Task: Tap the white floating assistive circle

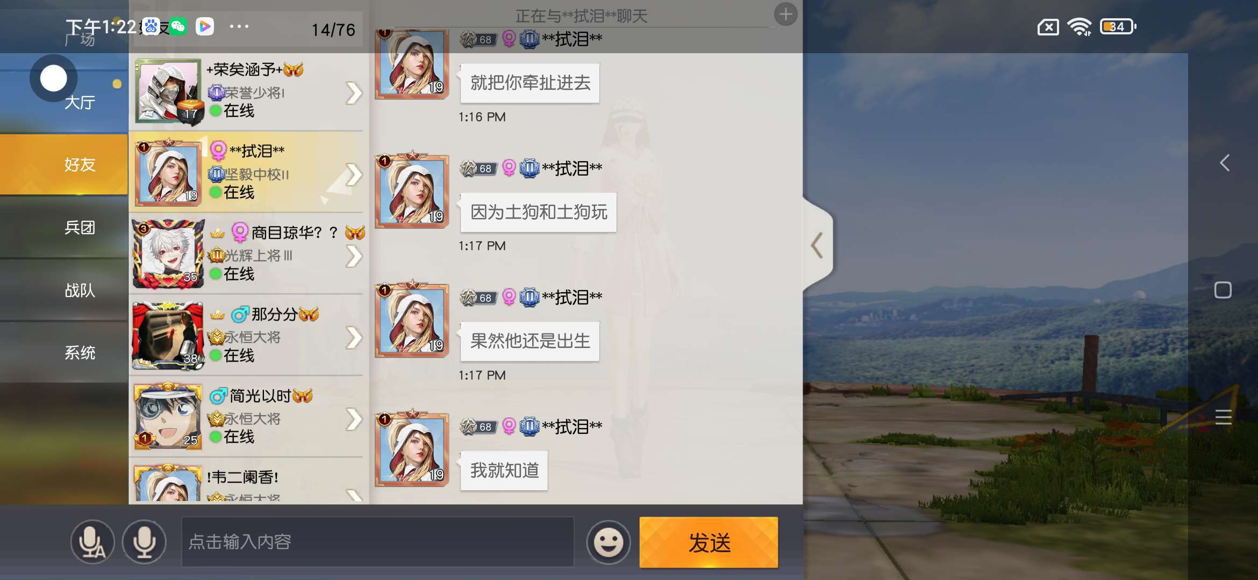Action: click(x=54, y=78)
